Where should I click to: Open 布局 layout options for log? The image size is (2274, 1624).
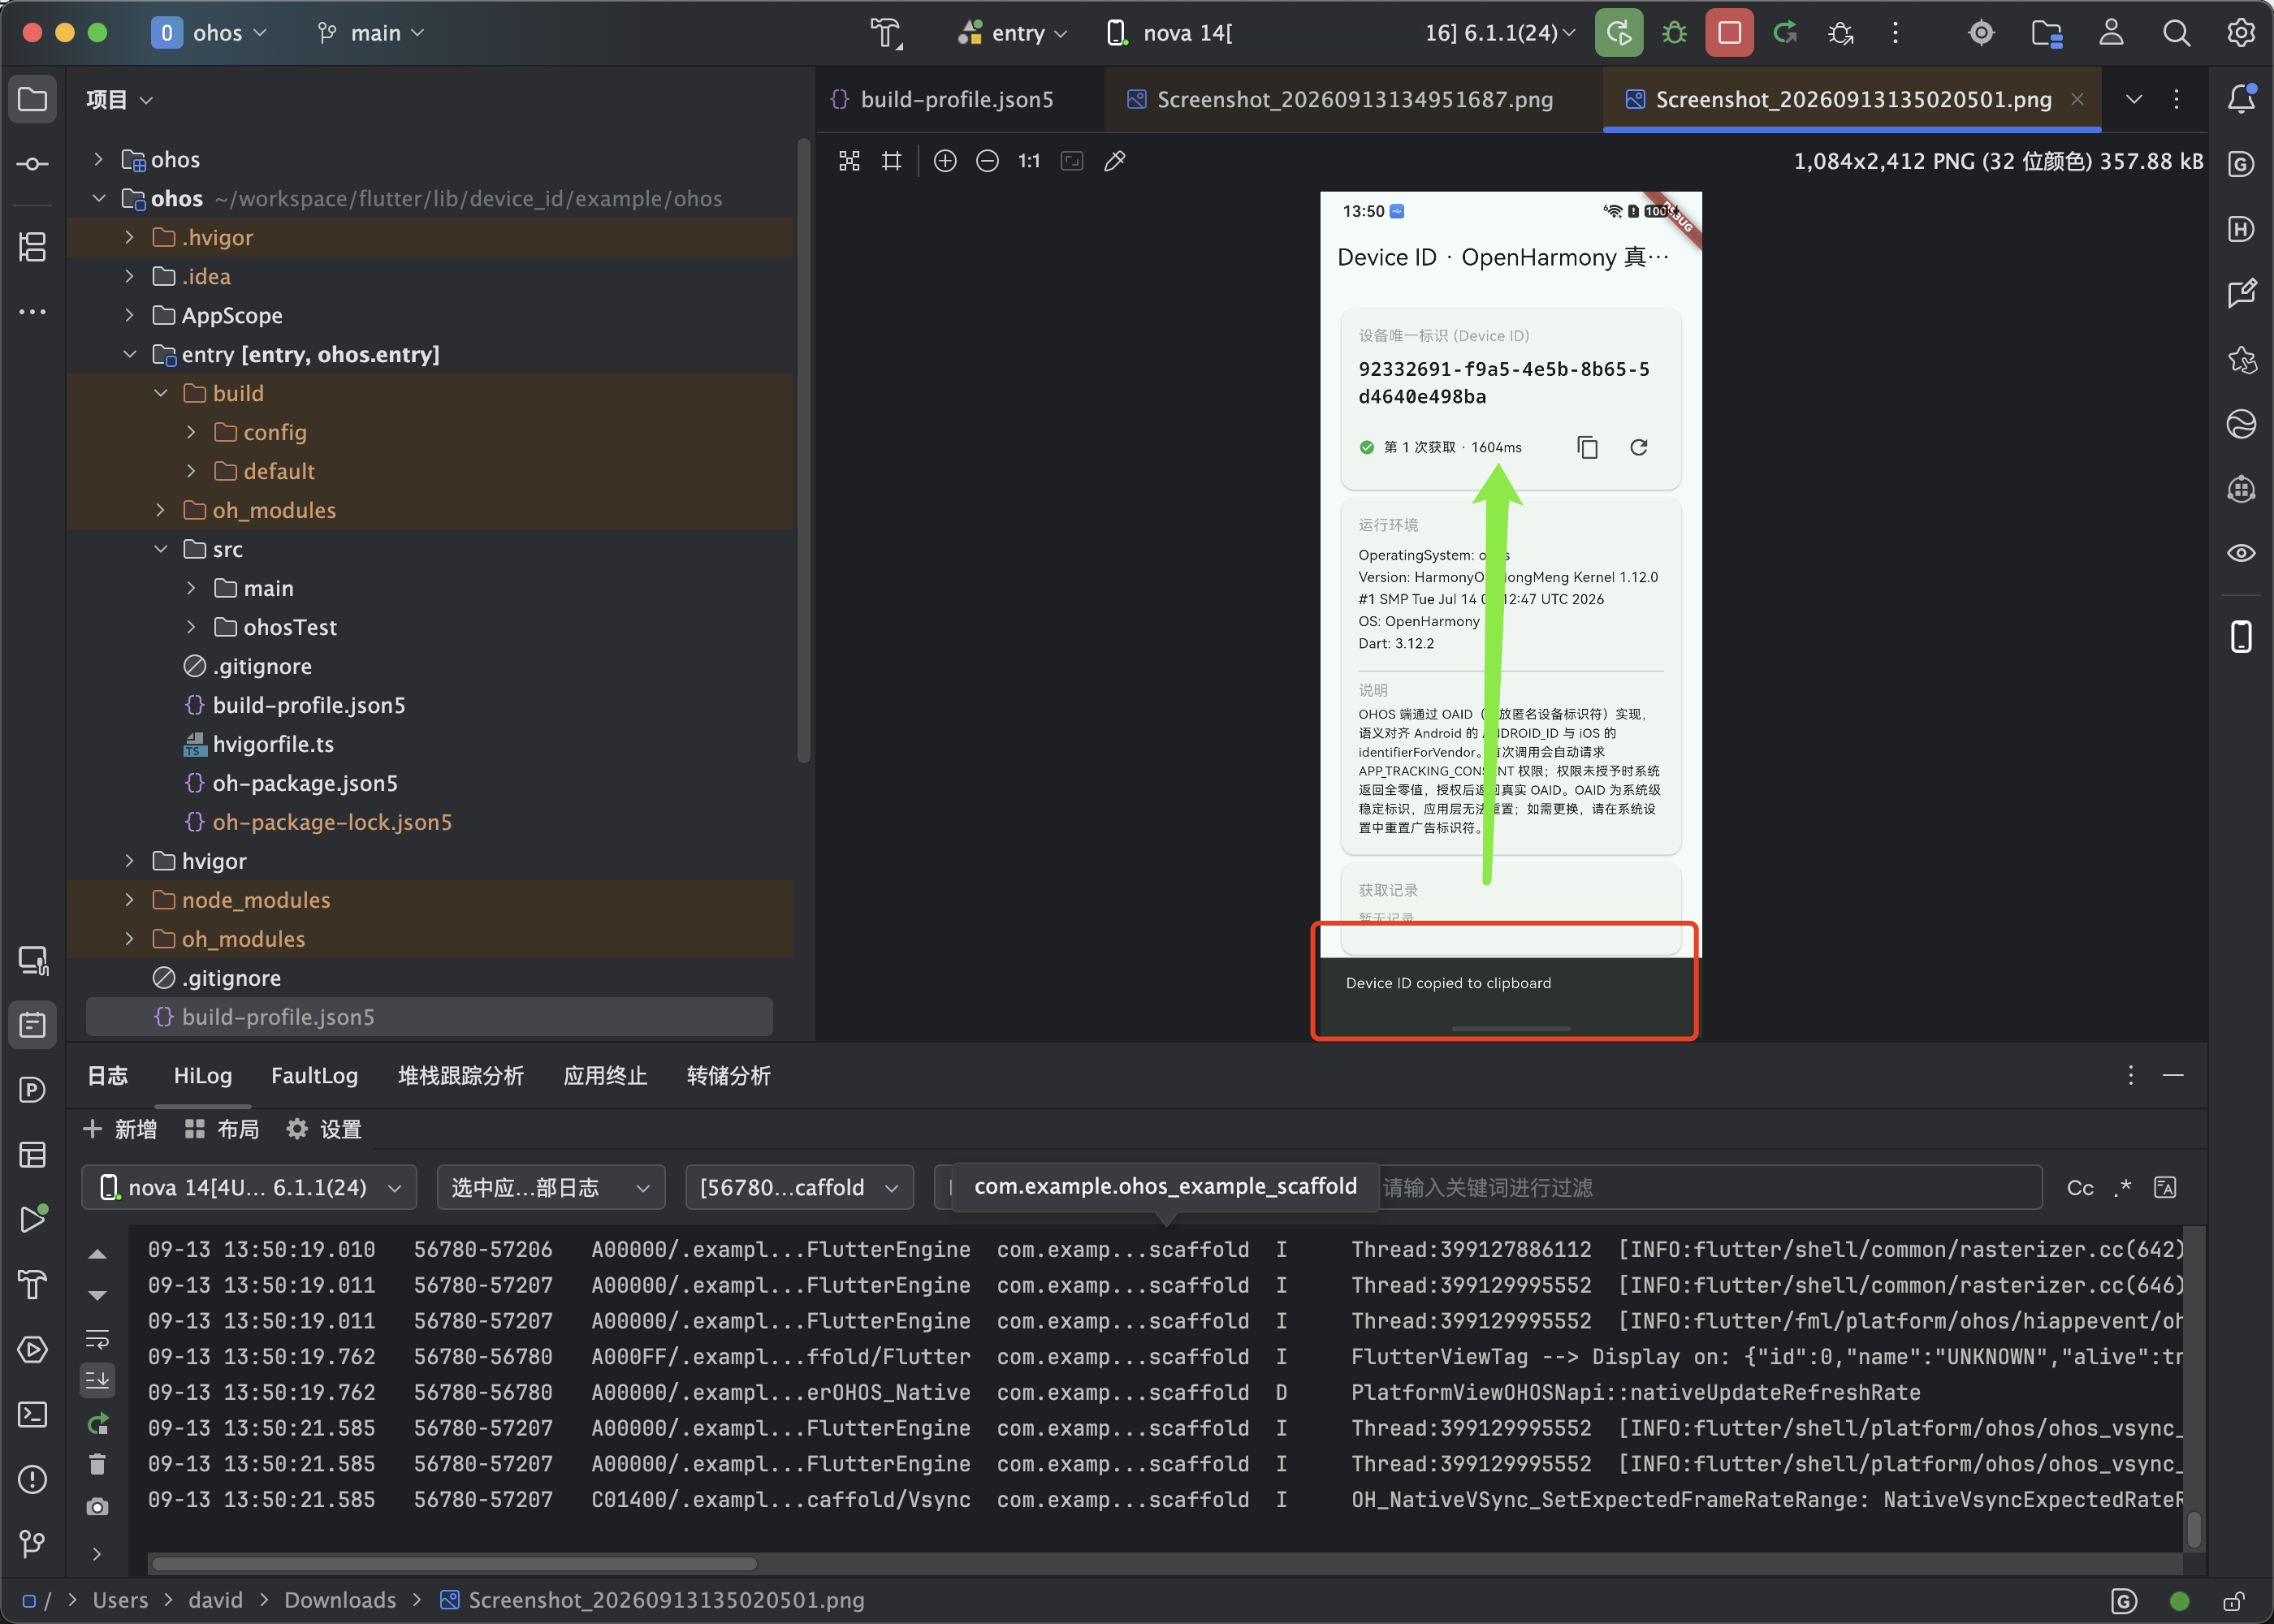(222, 1129)
